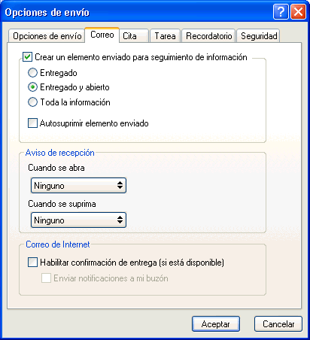Select Entregado y abierto option

point(32,87)
